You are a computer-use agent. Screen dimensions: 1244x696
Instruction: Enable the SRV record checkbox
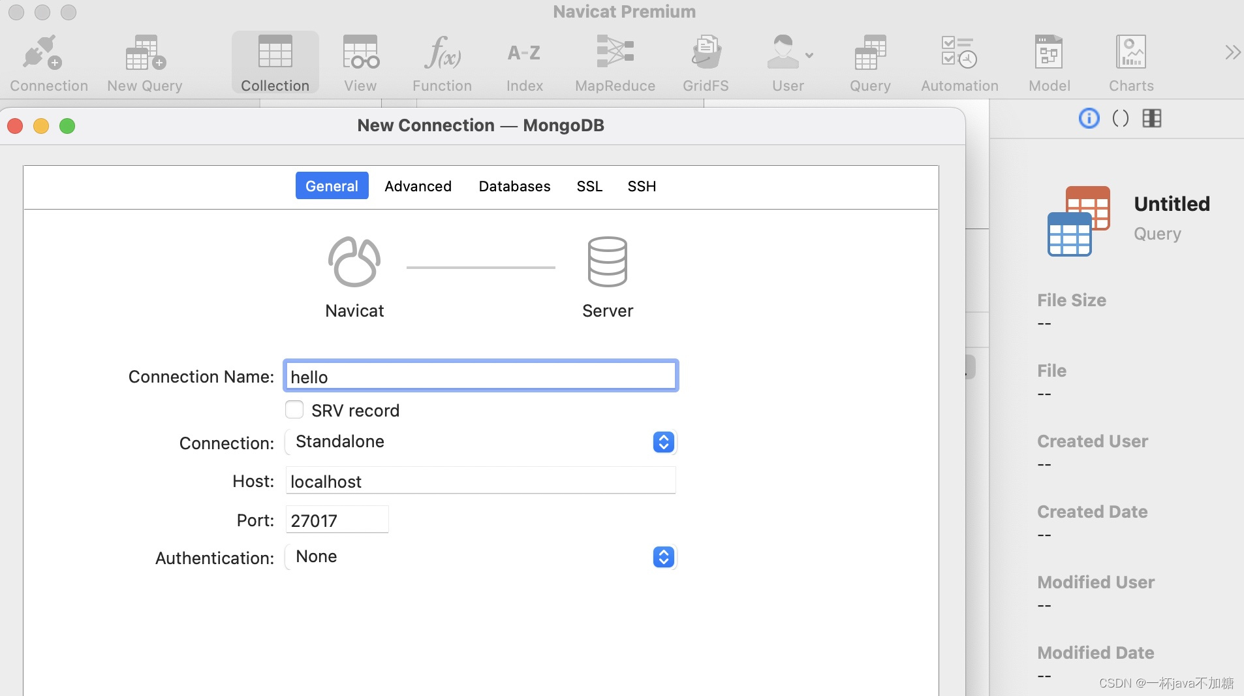[x=294, y=409]
